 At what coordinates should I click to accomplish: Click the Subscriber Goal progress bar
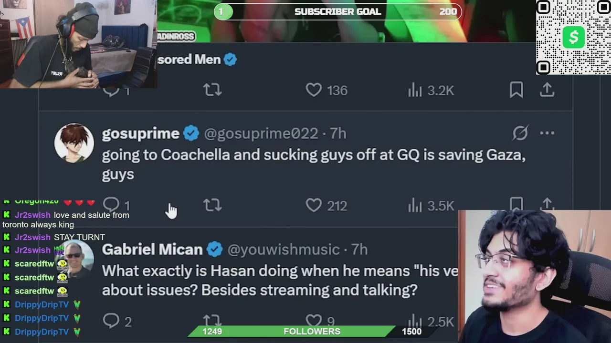click(337, 11)
